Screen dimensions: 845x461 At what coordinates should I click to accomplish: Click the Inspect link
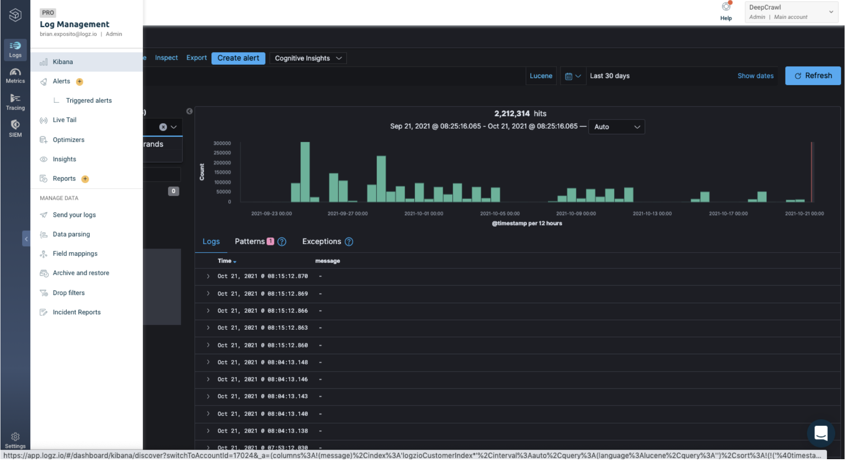click(166, 58)
